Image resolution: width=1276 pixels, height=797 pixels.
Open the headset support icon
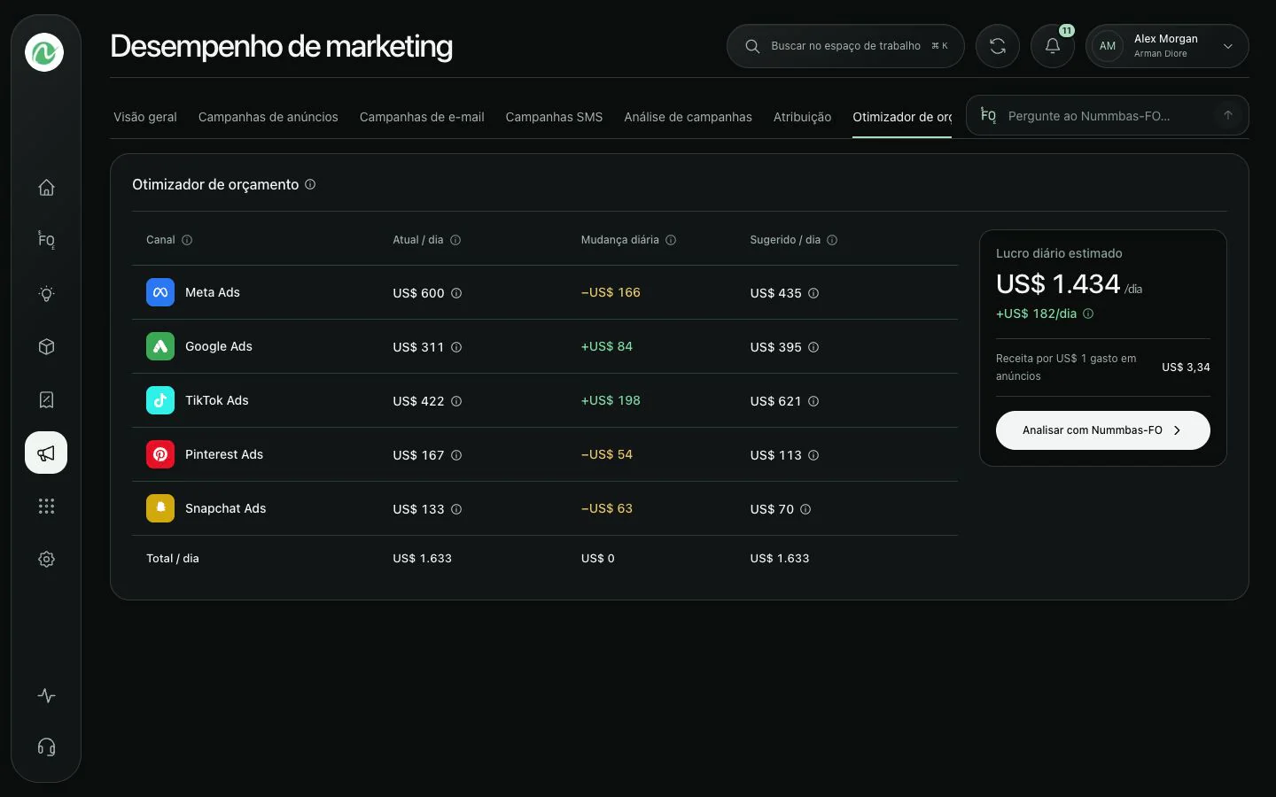pyautogui.click(x=46, y=747)
